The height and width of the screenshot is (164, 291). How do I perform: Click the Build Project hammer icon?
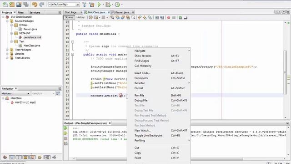point(85,4)
